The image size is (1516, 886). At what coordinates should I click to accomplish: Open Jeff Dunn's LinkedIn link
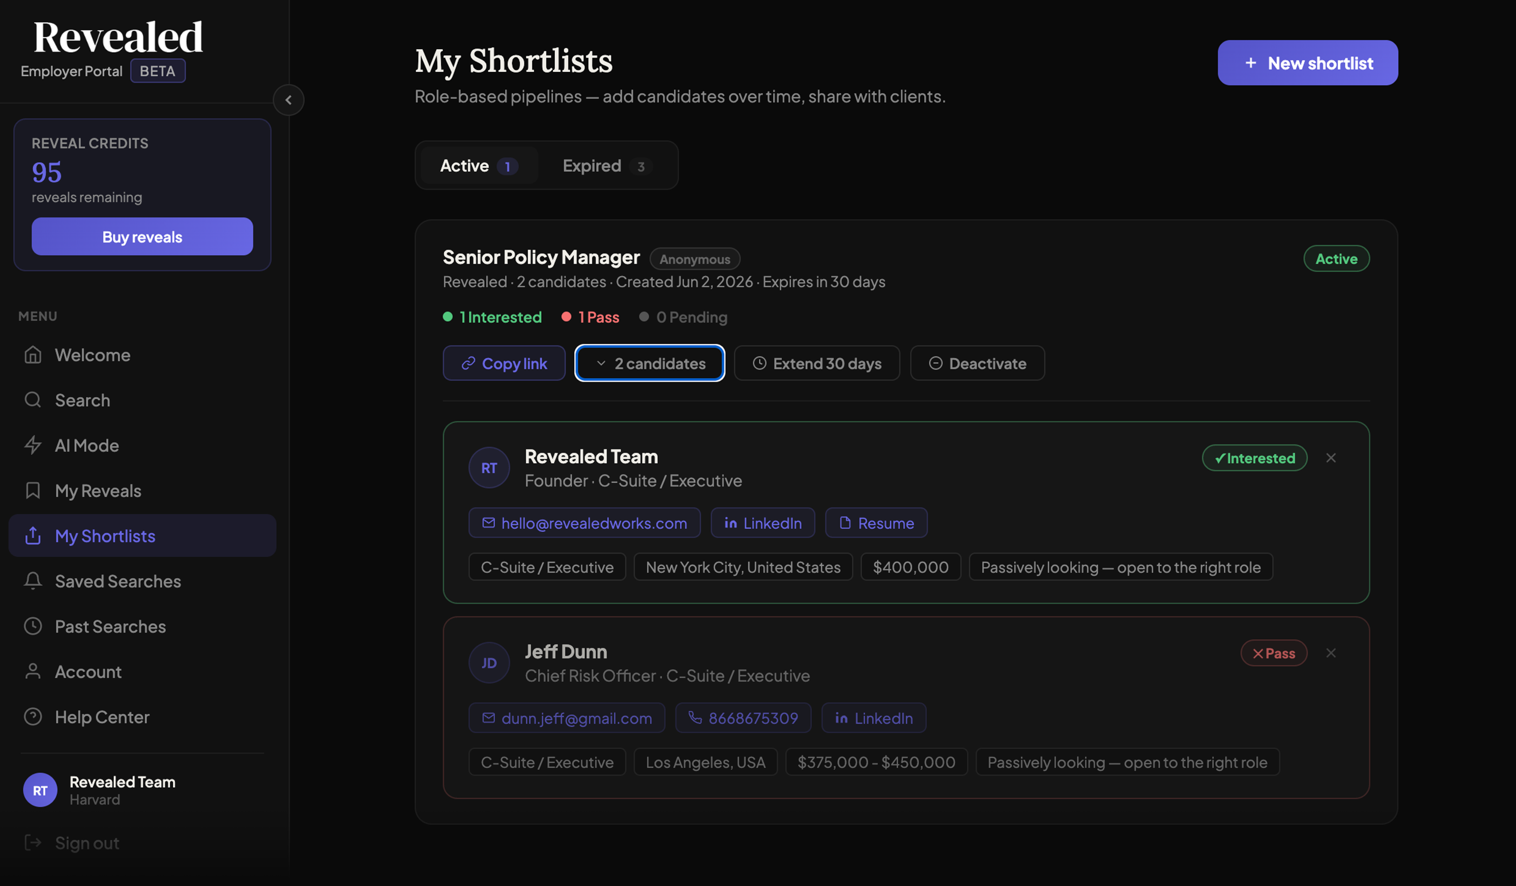click(874, 718)
